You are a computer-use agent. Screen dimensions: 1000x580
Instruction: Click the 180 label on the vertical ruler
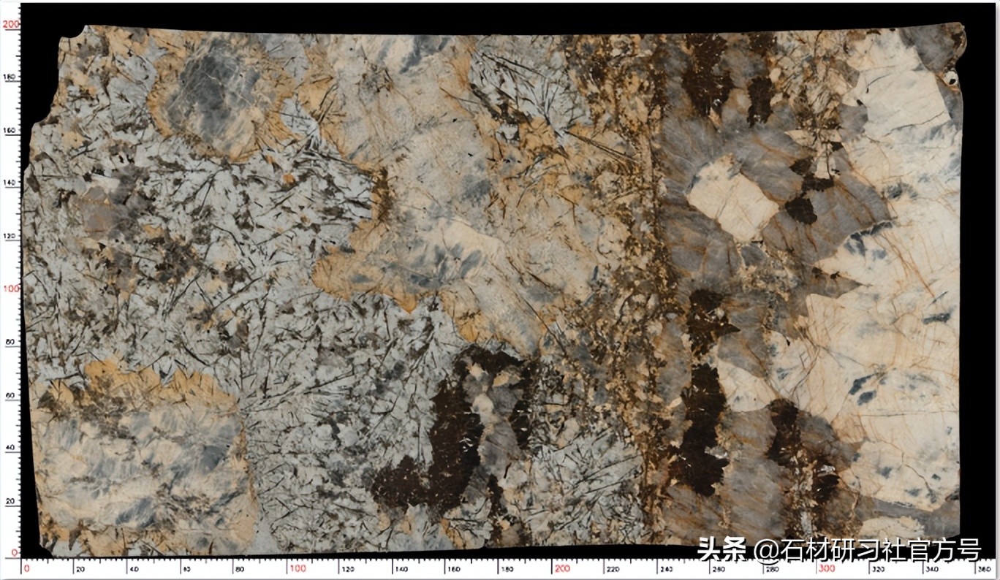[x=11, y=77]
